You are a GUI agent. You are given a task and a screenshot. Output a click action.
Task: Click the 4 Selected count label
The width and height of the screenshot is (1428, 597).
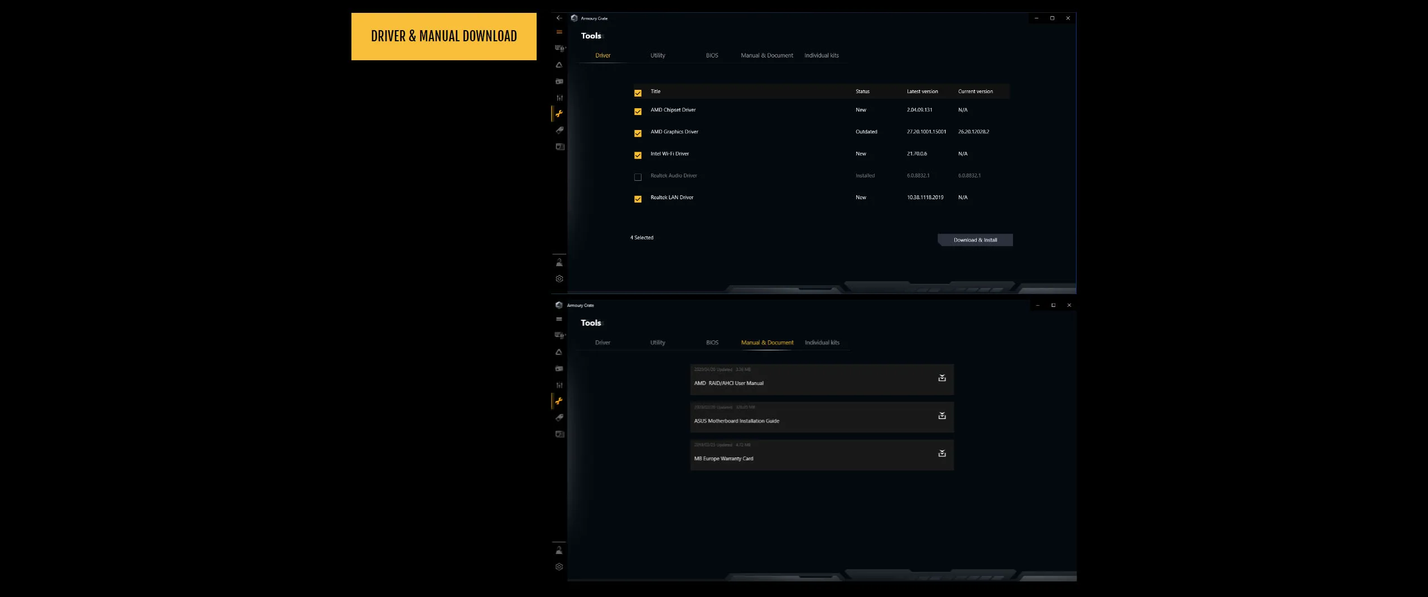(x=641, y=238)
